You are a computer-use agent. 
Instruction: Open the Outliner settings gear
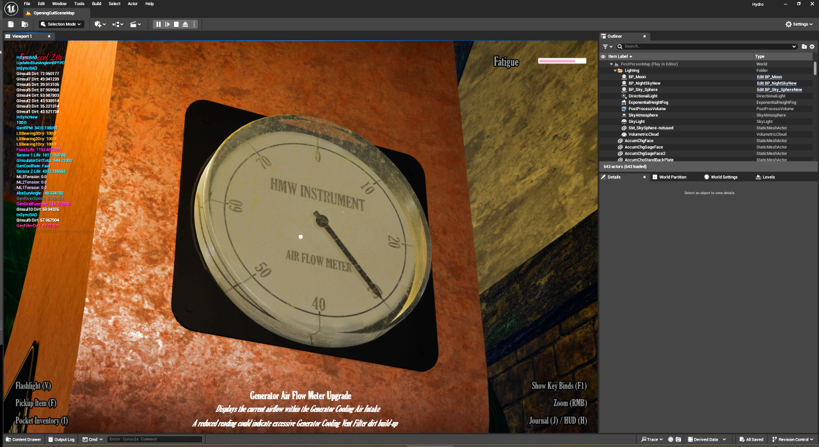[x=812, y=46]
